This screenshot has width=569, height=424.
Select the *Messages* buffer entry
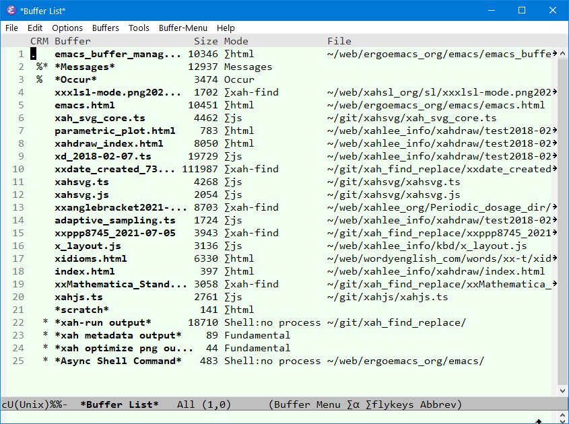coord(83,66)
